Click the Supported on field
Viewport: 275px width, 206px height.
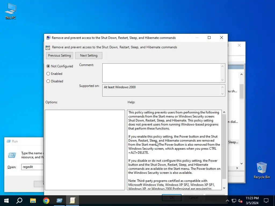click(161, 90)
